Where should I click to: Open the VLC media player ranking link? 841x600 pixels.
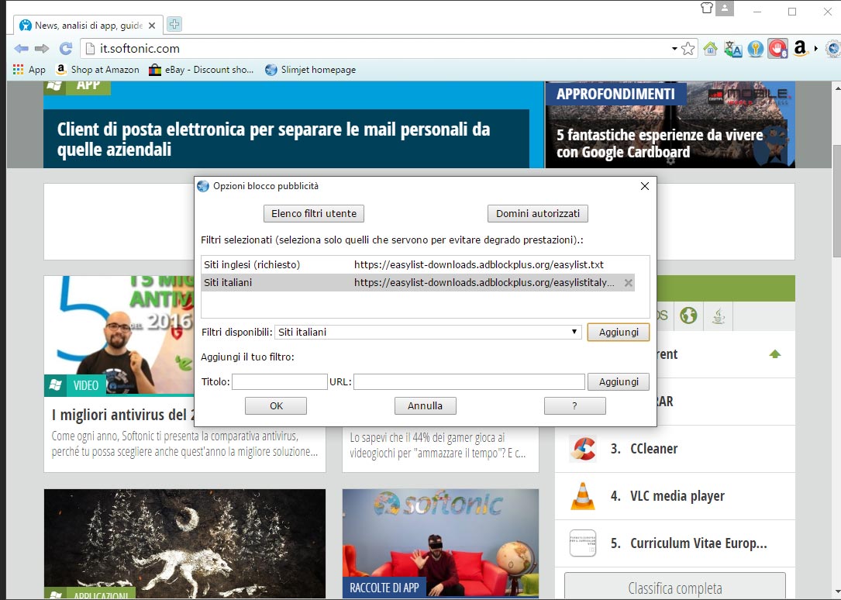click(x=677, y=496)
